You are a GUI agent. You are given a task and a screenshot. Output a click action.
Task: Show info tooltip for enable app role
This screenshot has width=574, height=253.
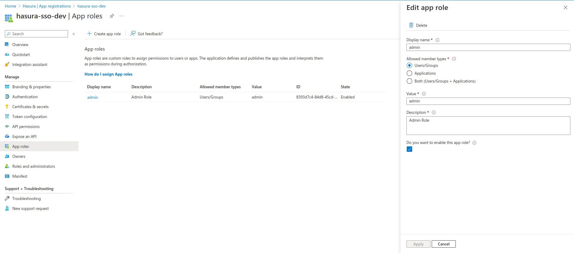(474, 143)
